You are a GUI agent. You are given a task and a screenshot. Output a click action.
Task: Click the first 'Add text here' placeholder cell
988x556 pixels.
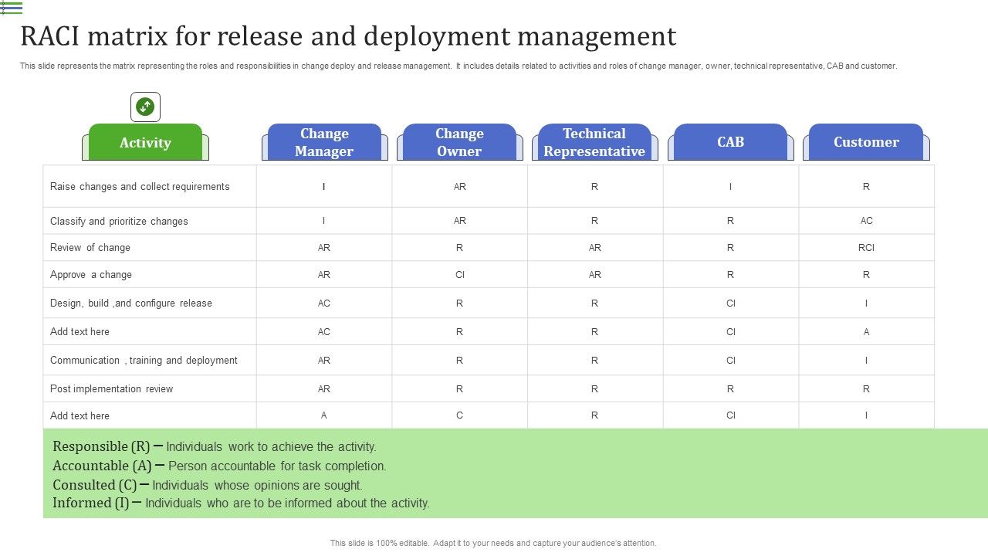click(x=80, y=331)
